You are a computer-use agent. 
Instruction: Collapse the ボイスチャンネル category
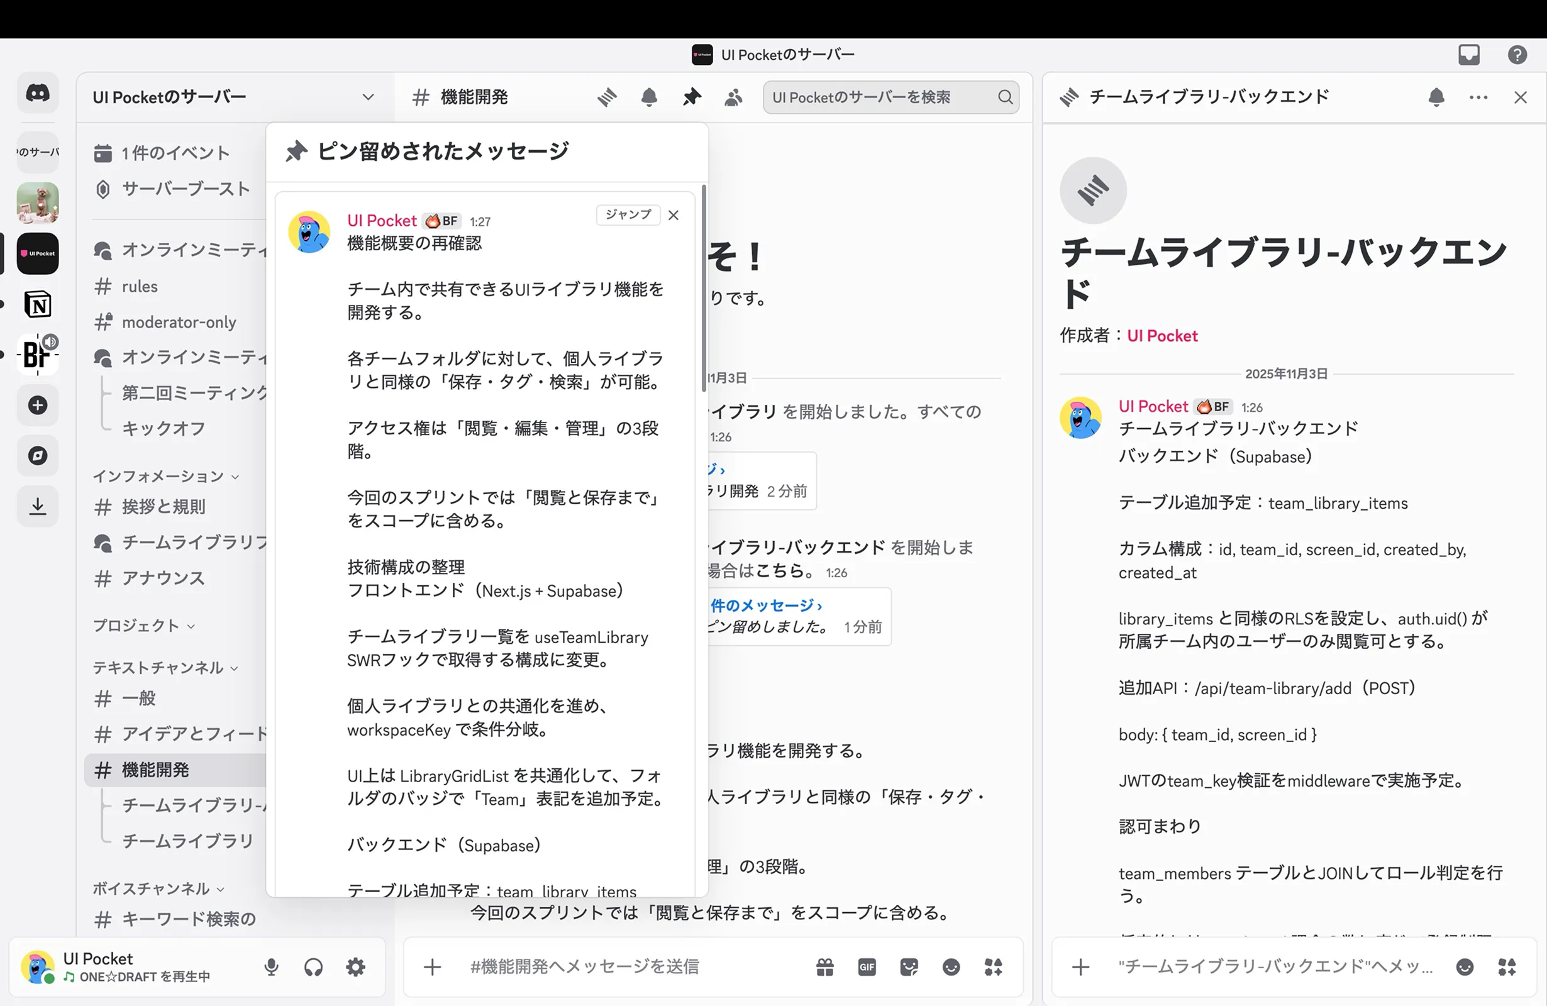(158, 889)
